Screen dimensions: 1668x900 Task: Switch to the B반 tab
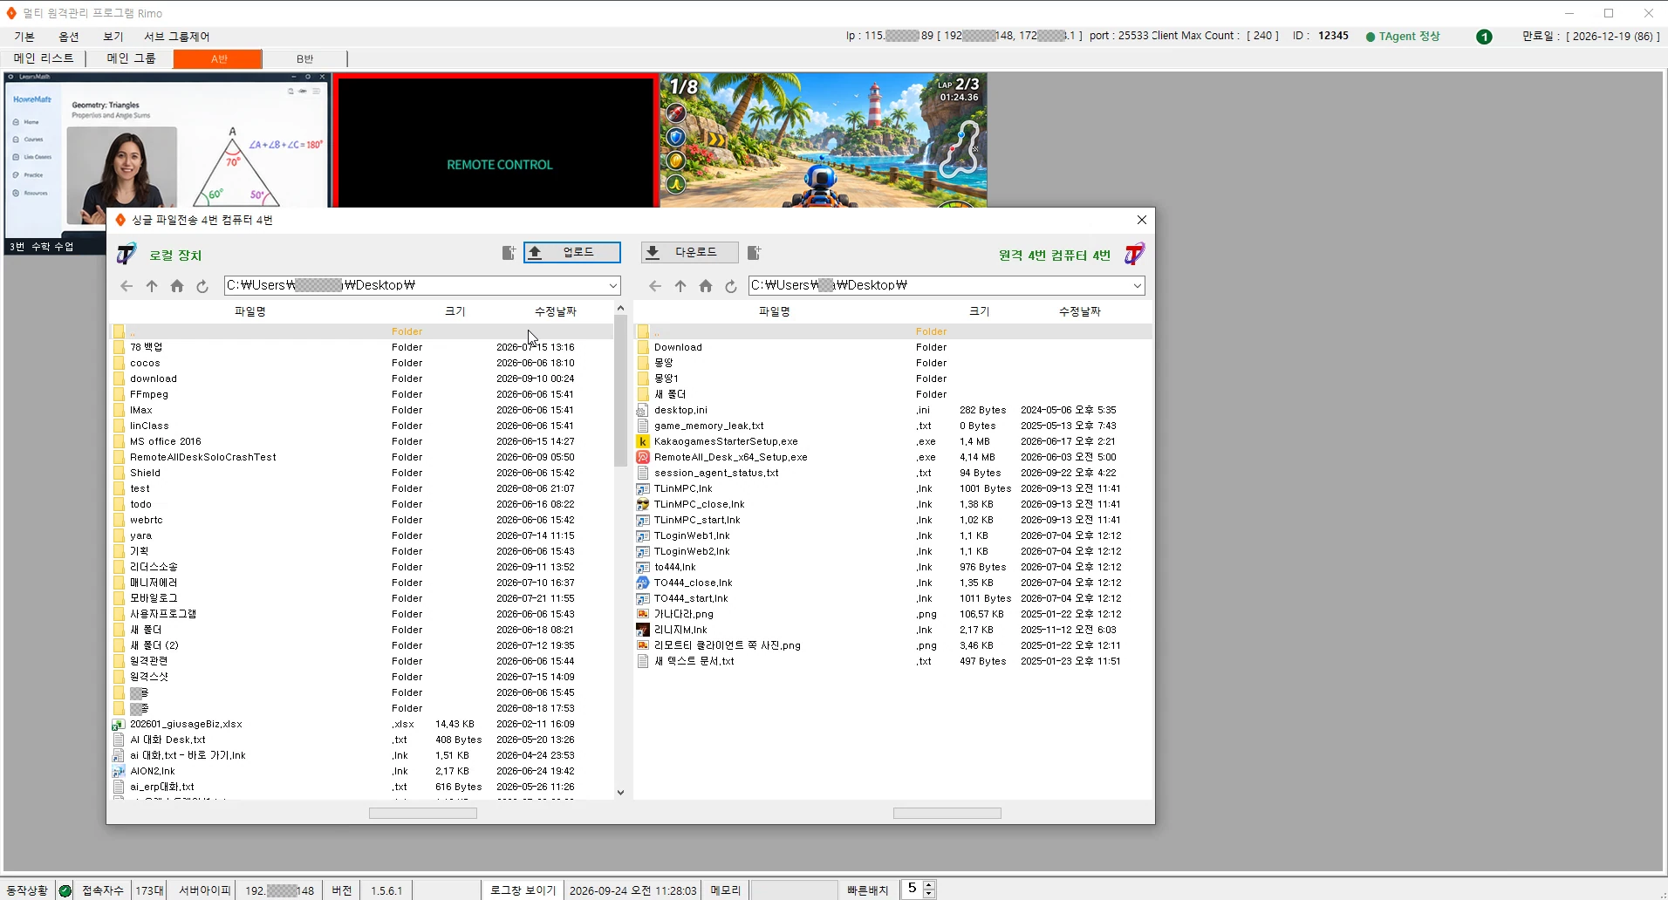tap(304, 58)
